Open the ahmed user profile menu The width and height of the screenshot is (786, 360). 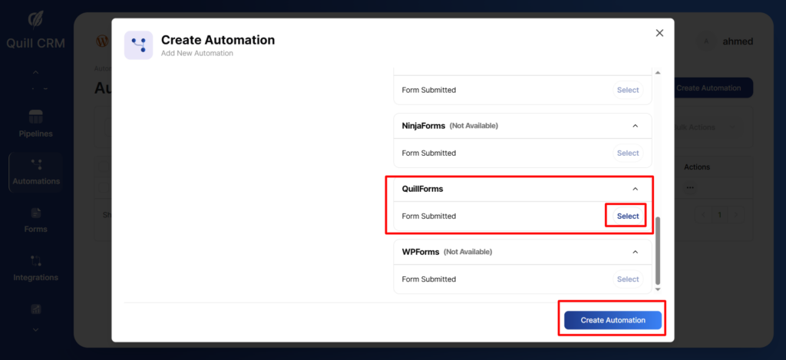pyautogui.click(x=725, y=41)
